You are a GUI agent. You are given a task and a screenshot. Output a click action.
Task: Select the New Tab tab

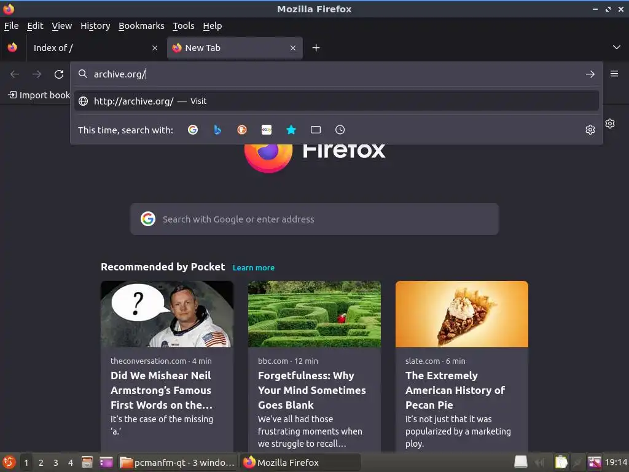[x=235, y=48]
